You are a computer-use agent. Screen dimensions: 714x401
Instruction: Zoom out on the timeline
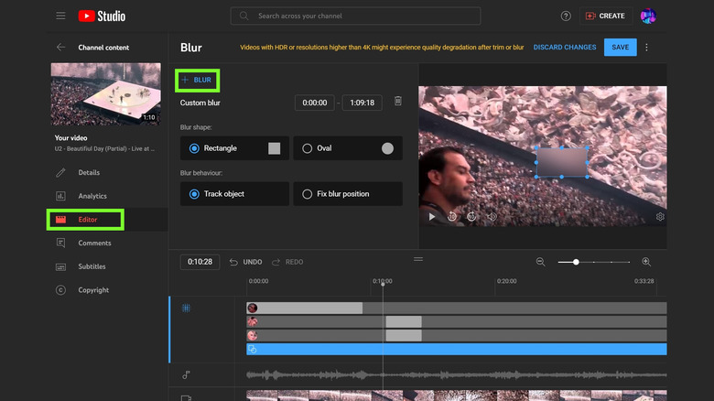click(x=540, y=262)
